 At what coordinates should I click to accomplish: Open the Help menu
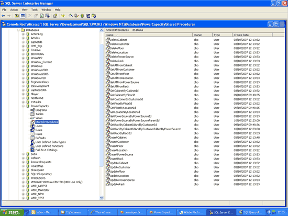(x=58, y=10)
